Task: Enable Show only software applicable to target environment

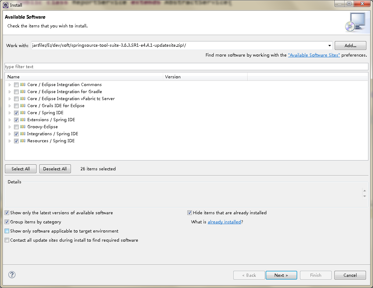Action: click(7, 231)
